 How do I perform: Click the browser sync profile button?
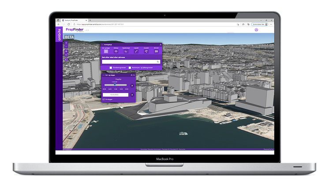pos(260,25)
